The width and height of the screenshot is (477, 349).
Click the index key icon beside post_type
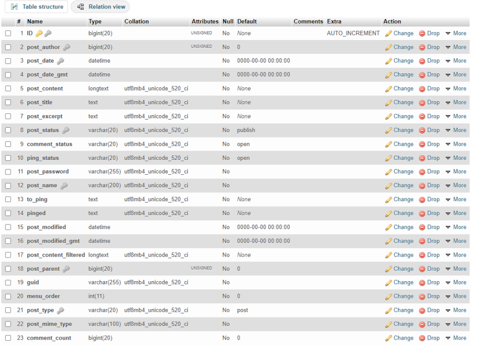coord(61,310)
